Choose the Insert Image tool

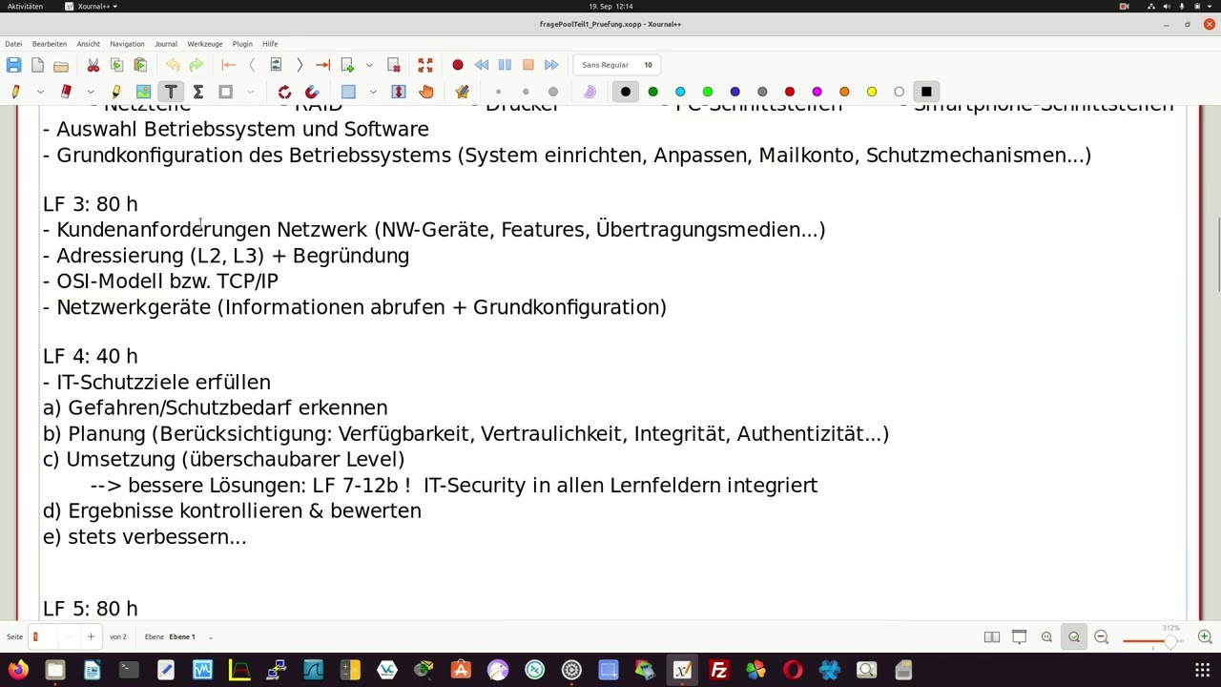tap(143, 92)
